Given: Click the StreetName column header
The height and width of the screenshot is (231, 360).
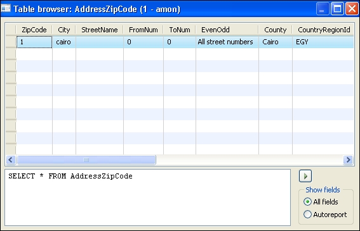Looking at the screenshot, I should (100, 30).
